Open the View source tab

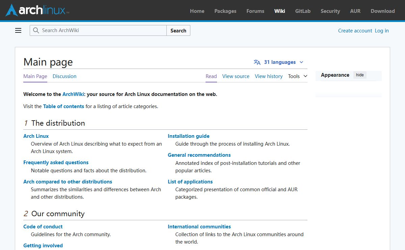click(x=236, y=76)
